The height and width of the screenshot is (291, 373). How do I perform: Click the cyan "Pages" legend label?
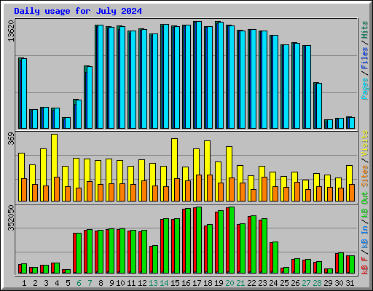click(x=365, y=89)
